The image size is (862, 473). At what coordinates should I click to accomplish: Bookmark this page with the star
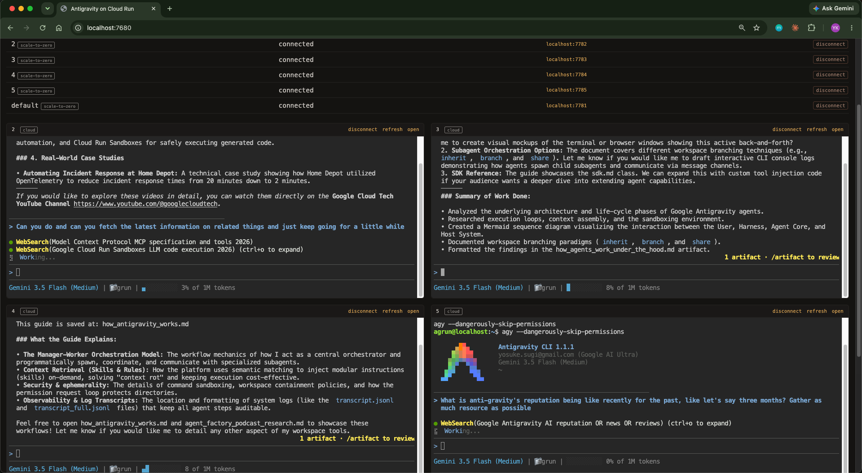pyautogui.click(x=756, y=28)
